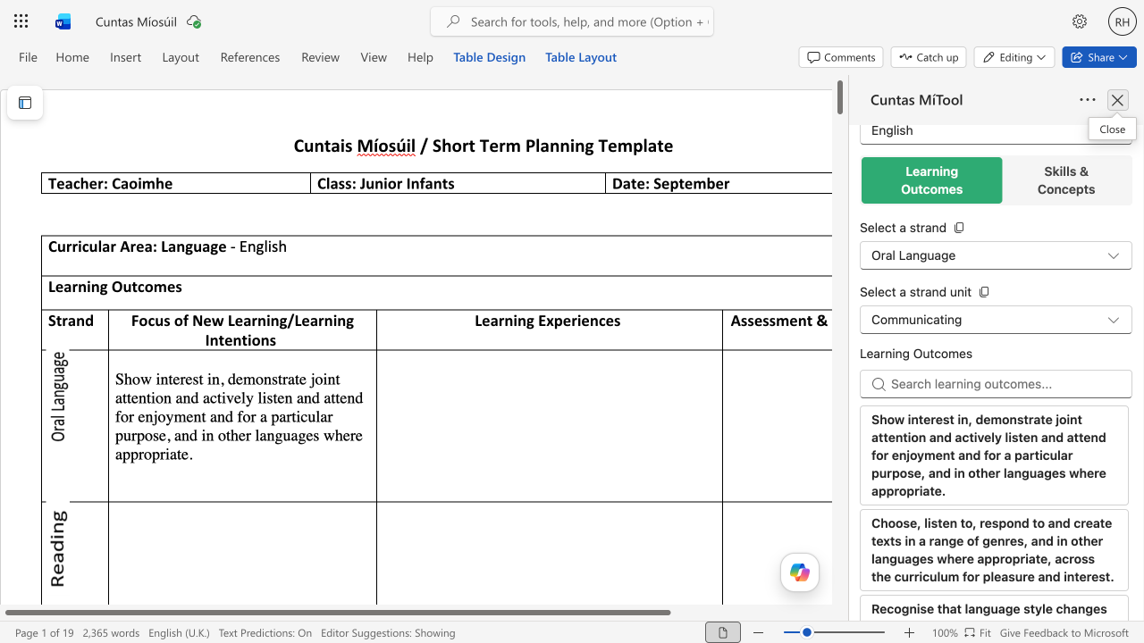This screenshot has height=643, width=1144.
Task: Adjust the zoom slider handle
Action: [806, 632]
